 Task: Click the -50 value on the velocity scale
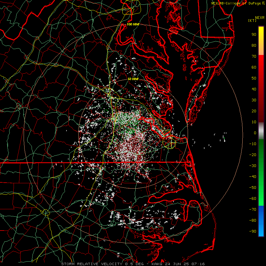point(253,188)
